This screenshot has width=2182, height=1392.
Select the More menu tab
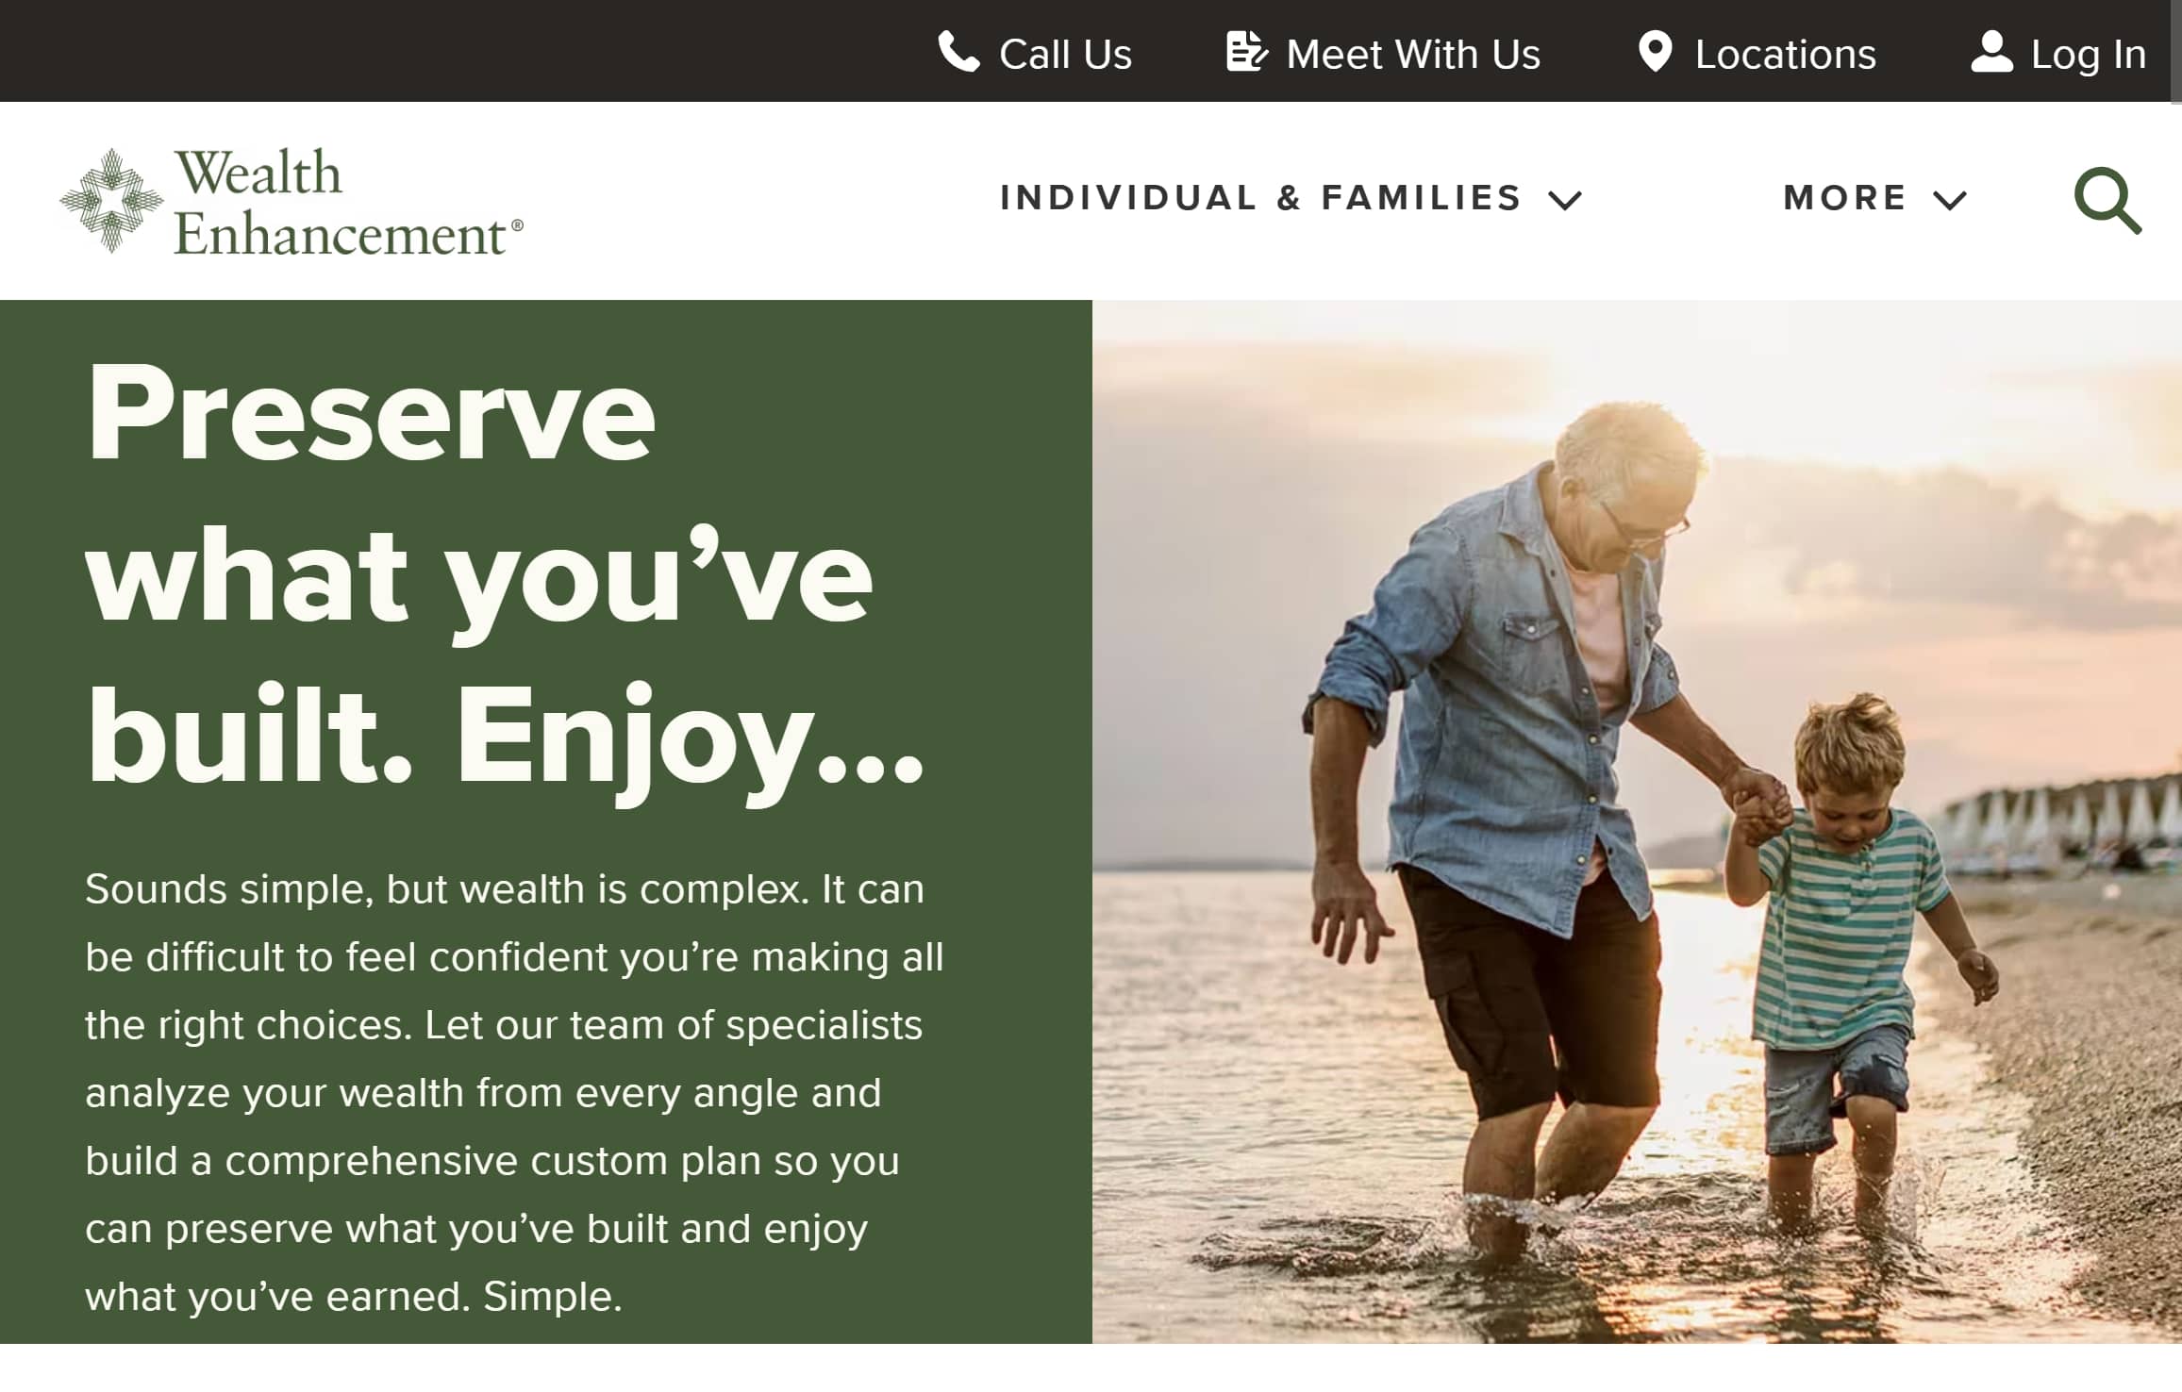pos(1876,197)
